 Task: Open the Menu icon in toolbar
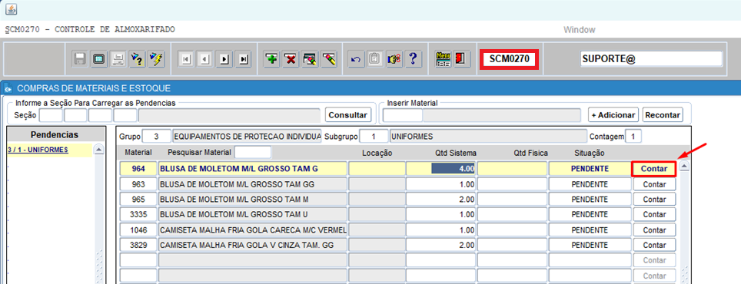point(443,59)
